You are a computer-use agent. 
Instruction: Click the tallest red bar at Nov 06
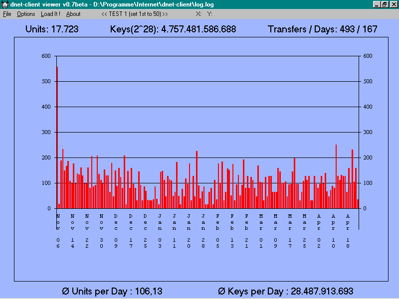click(x=57, y=138)
